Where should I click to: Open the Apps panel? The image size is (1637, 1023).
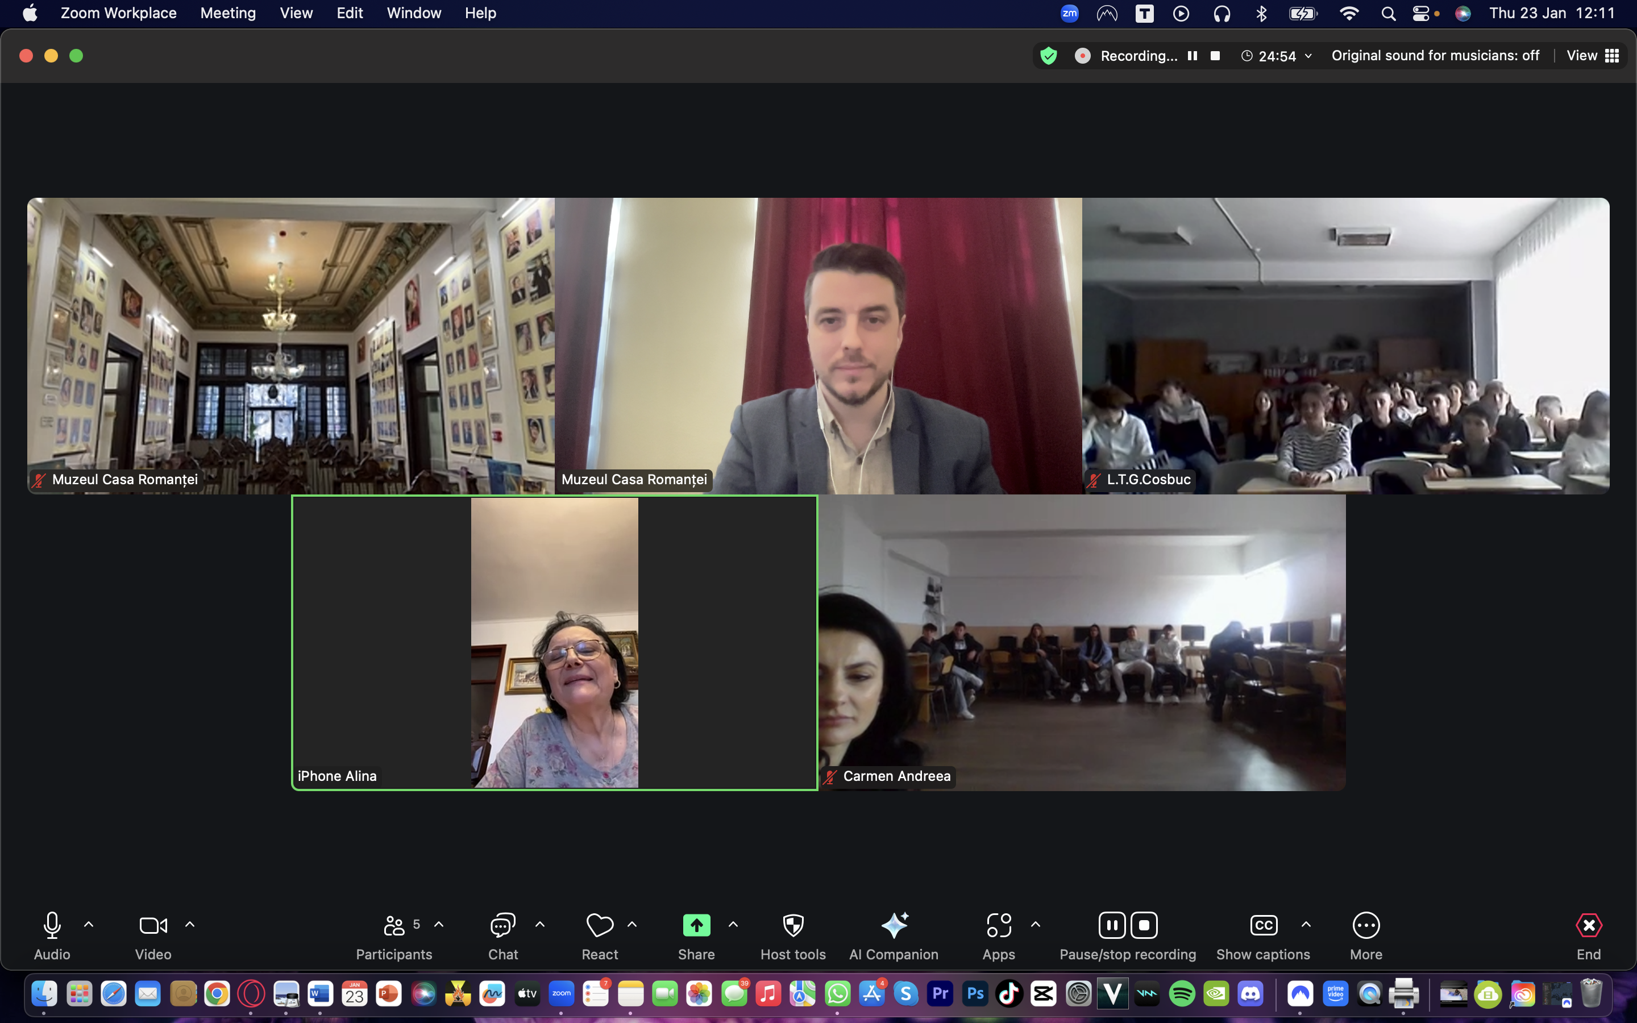(999, 925)
